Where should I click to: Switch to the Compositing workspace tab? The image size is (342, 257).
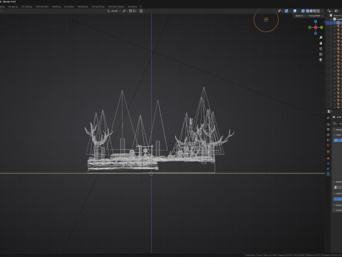pyautogui.click(x=98, y=6)
